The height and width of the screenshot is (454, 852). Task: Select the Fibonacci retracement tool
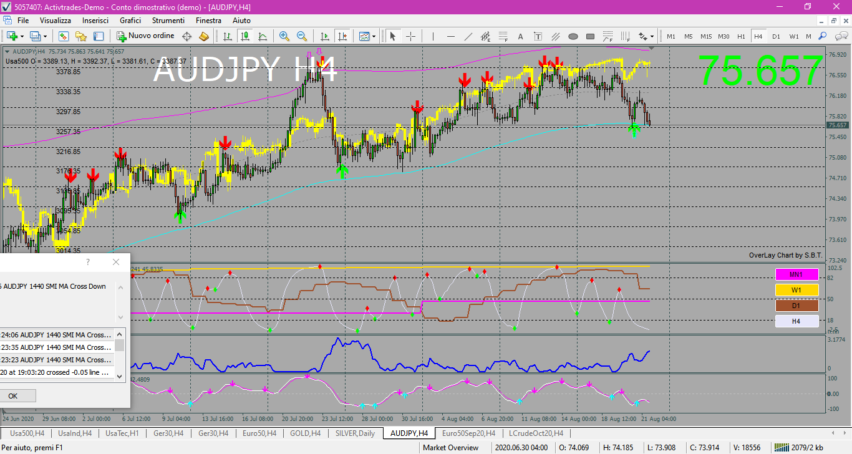[503, 36]
